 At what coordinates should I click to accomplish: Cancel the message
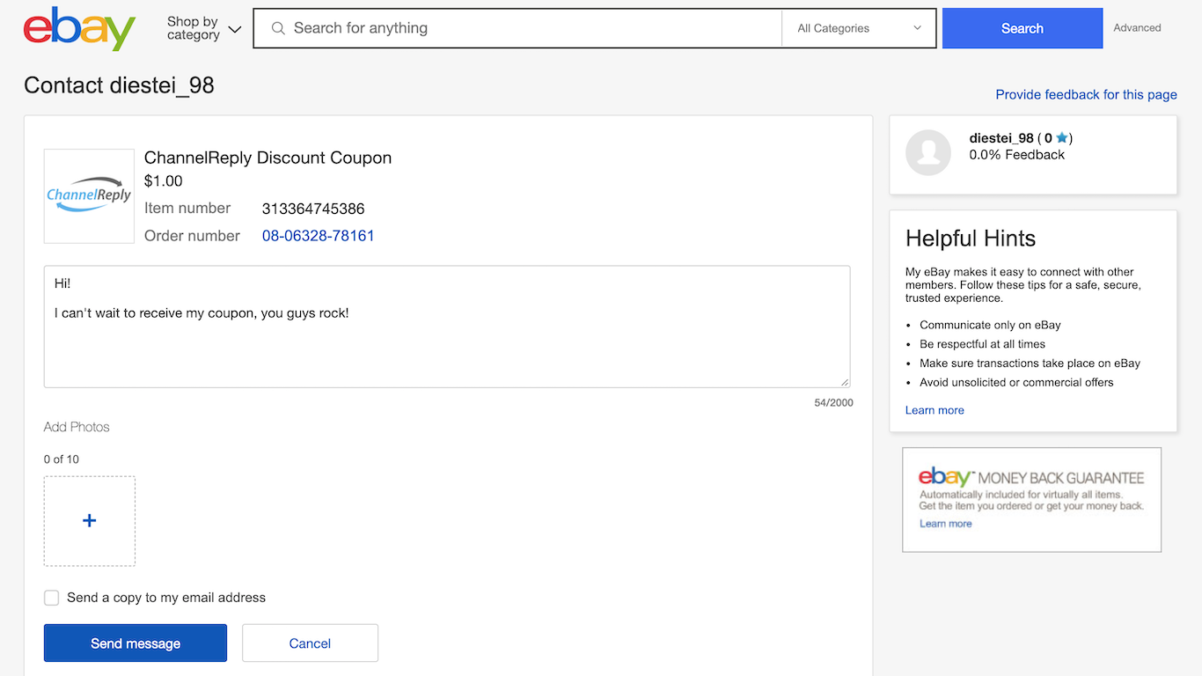coord(310,643)
